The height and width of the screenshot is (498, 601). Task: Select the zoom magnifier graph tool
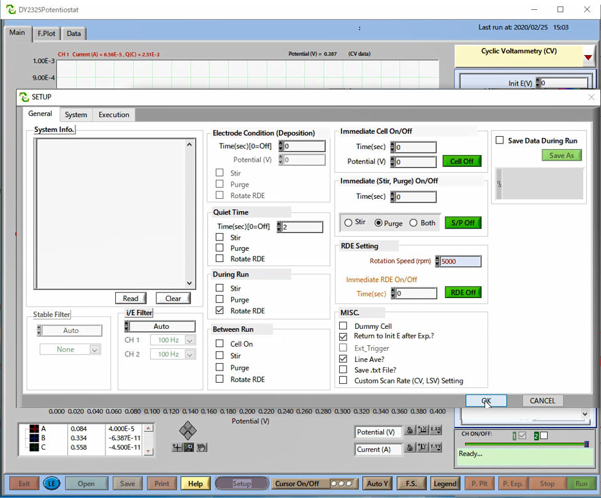pos(188,448)
